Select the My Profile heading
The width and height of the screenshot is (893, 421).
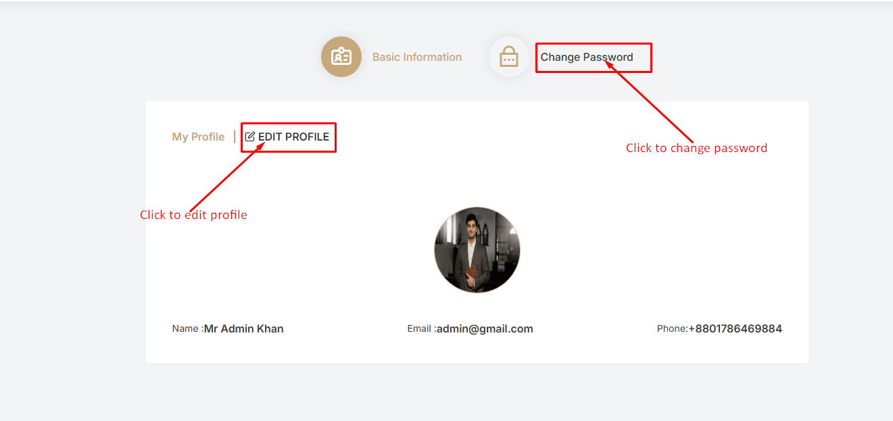tap(198, 137)
